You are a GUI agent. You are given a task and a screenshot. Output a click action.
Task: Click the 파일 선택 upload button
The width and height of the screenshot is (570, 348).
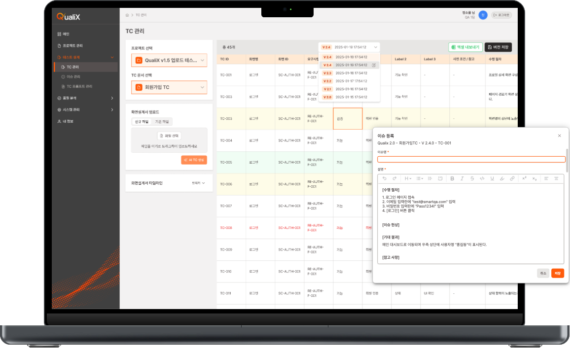click(169, 136)
